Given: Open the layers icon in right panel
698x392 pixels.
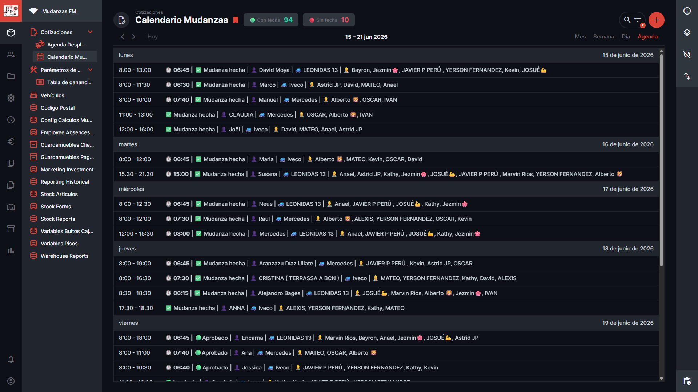Looking at the screenshot, I should pyautogui.click(x=687, y=33).
